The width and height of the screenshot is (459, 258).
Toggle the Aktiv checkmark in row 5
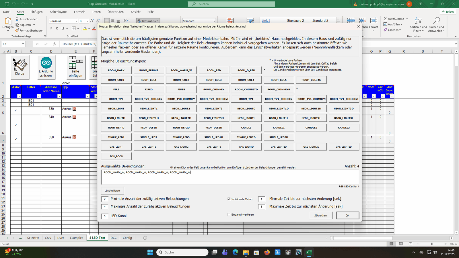[16, 110]
